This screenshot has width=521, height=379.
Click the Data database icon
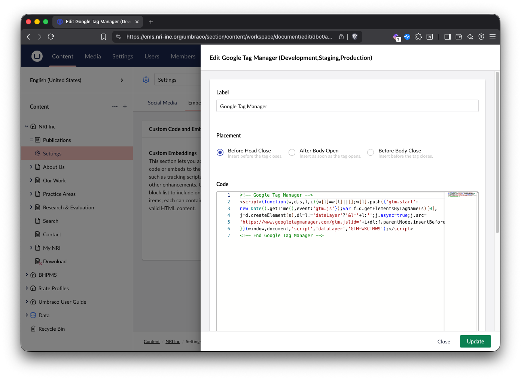pyautogui.click(x=33, y=315)
